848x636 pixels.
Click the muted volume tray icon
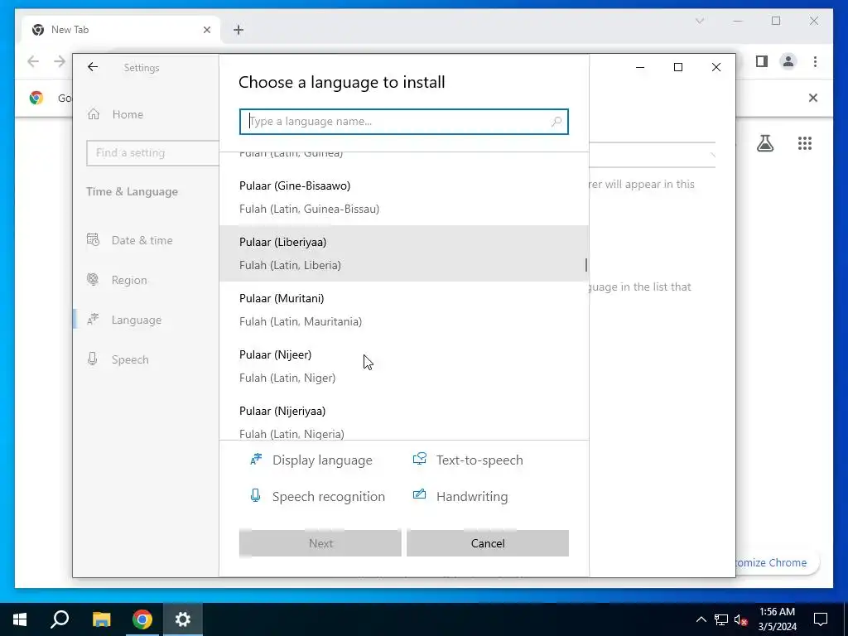(741, 619)
